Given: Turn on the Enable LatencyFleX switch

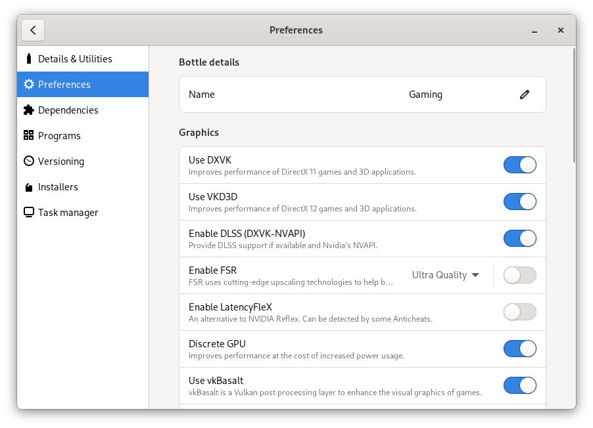Looking at the screenshot, I should 519,312.
